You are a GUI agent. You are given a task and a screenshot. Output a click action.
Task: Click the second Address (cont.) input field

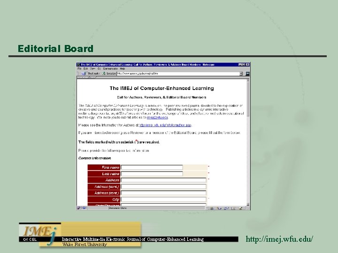tap(163, 193)
